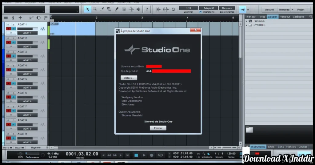Toggle the metronome icon

pyautogui.click(x=208, y=154)
